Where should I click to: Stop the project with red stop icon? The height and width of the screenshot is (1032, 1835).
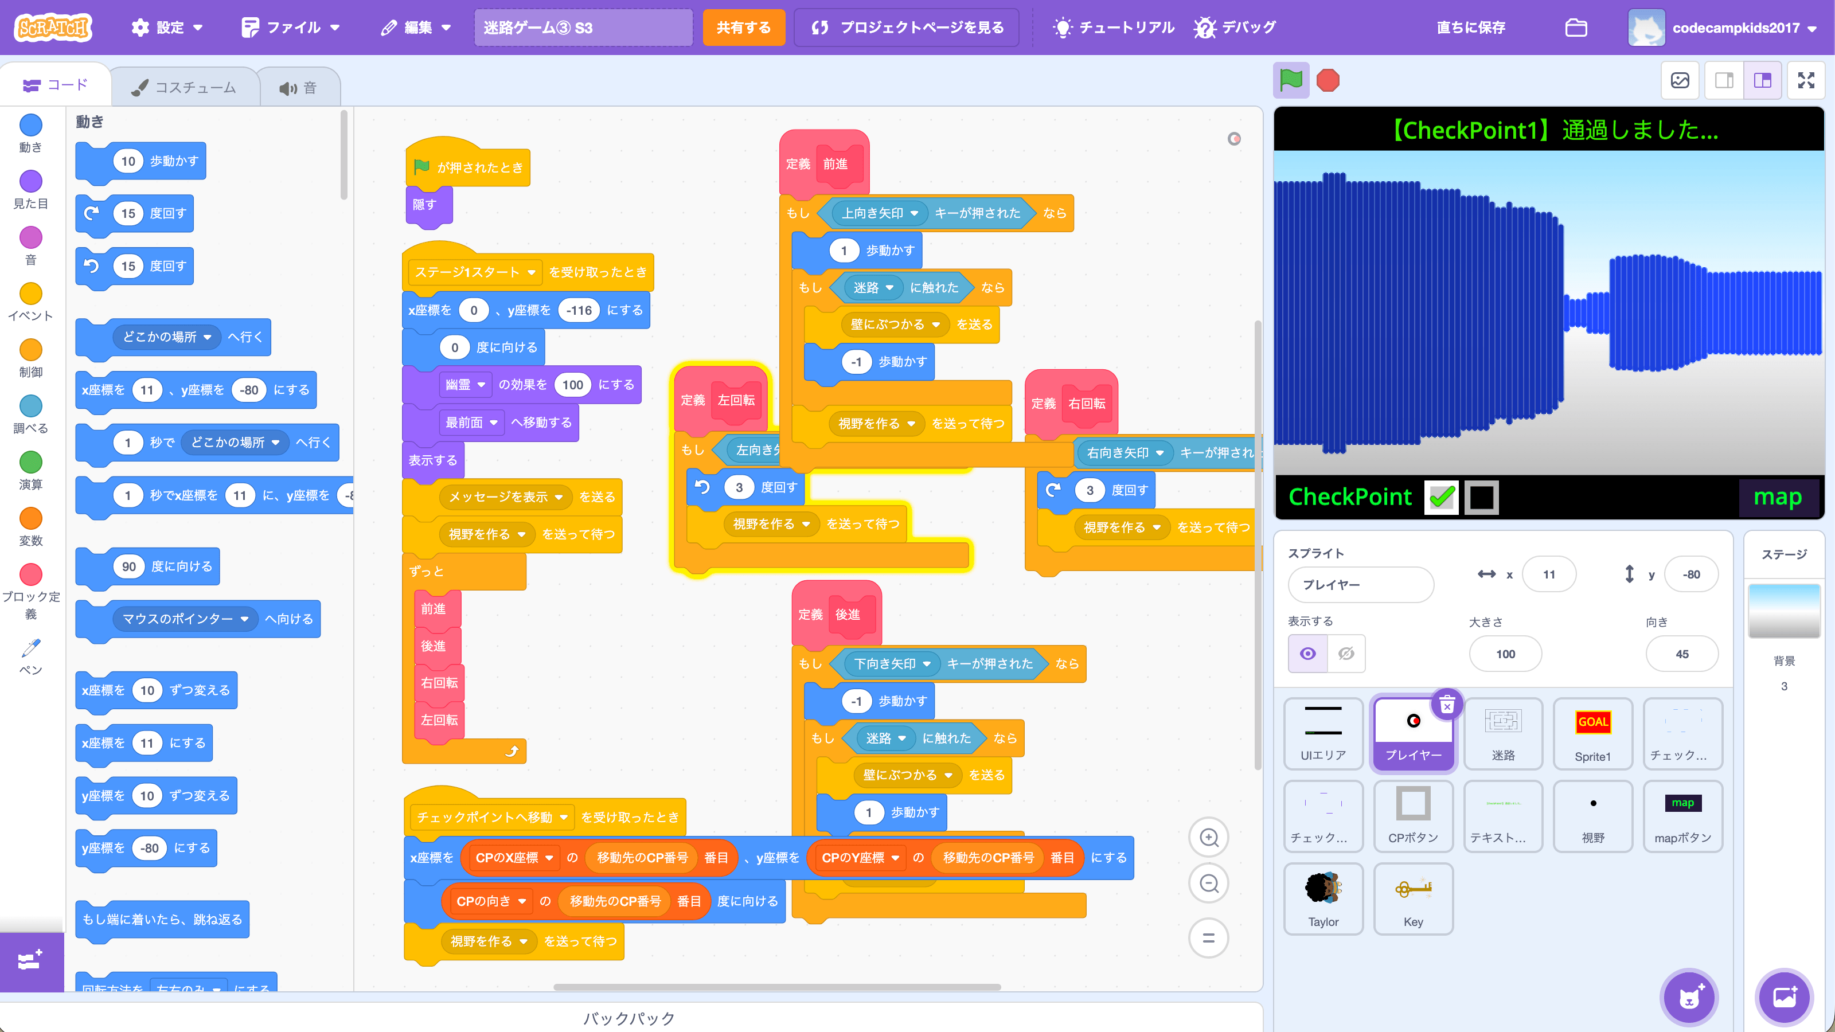coord(1328,80)
